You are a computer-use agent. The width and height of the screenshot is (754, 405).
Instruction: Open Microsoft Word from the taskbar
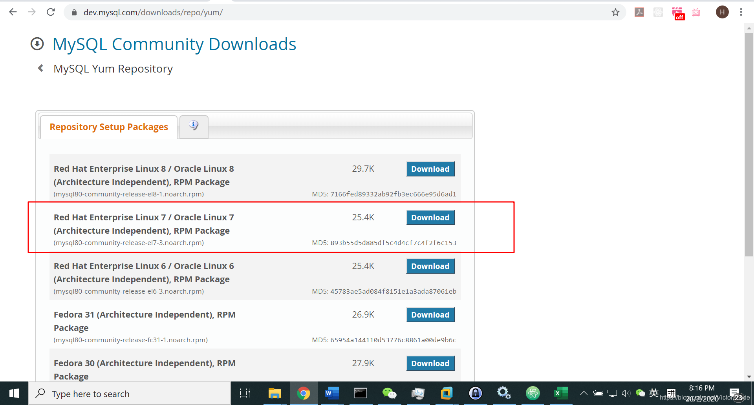point(332,393)
